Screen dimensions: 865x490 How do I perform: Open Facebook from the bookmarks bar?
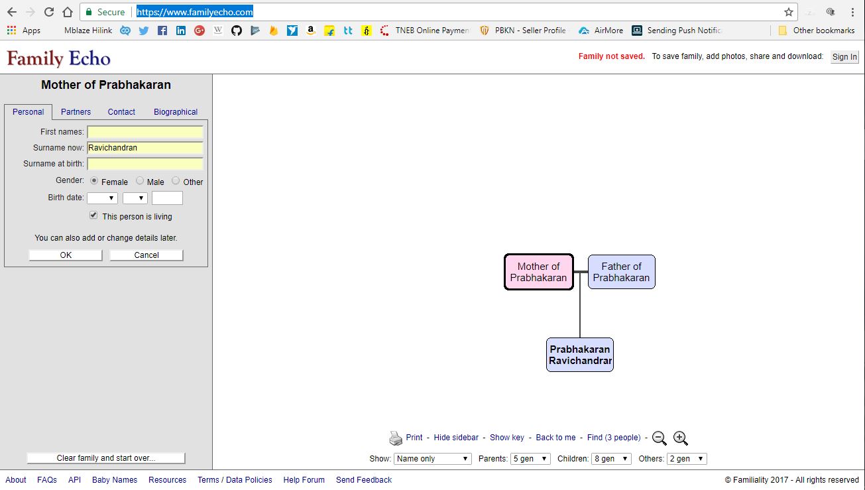(x=162, y=30)
